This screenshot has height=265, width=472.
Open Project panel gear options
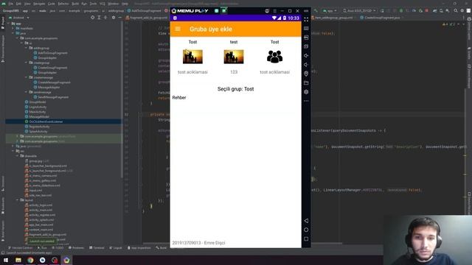click(114, 18)
